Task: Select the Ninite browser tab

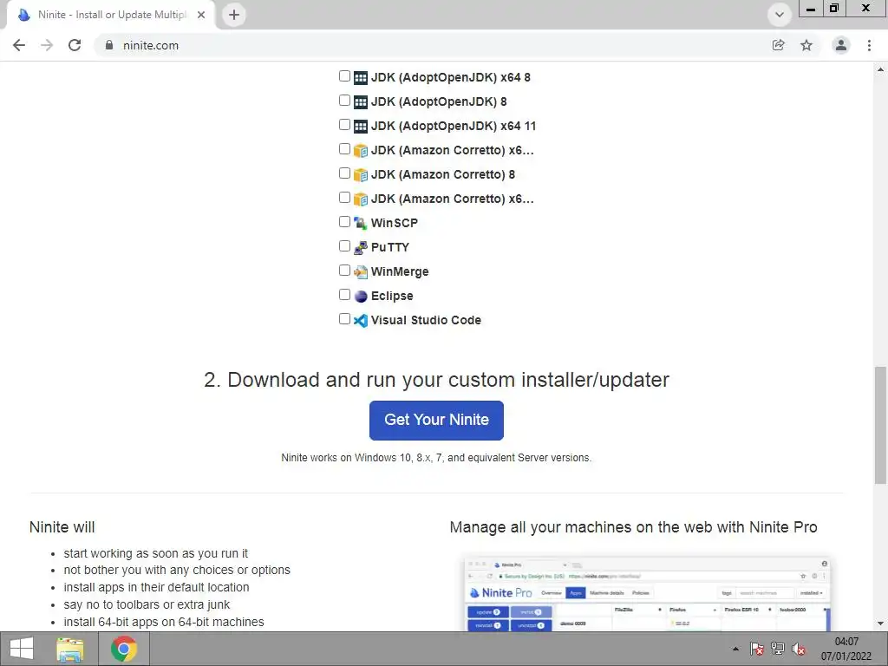Action: coord(111,15)
